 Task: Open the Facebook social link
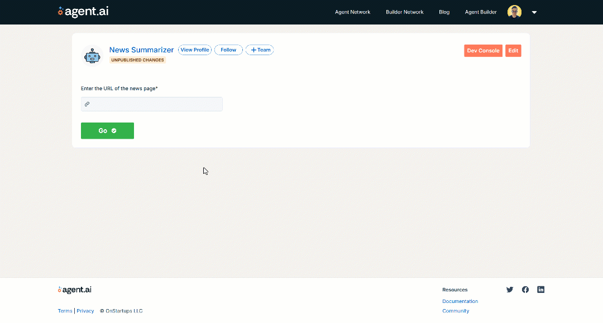tap(525, 290)
